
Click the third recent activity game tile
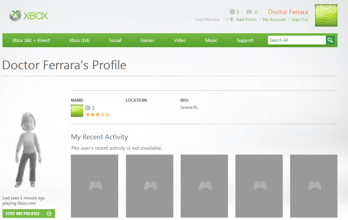click(204, 186)
